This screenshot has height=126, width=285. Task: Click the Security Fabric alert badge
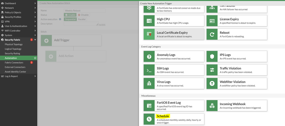[x=31, y=40]
